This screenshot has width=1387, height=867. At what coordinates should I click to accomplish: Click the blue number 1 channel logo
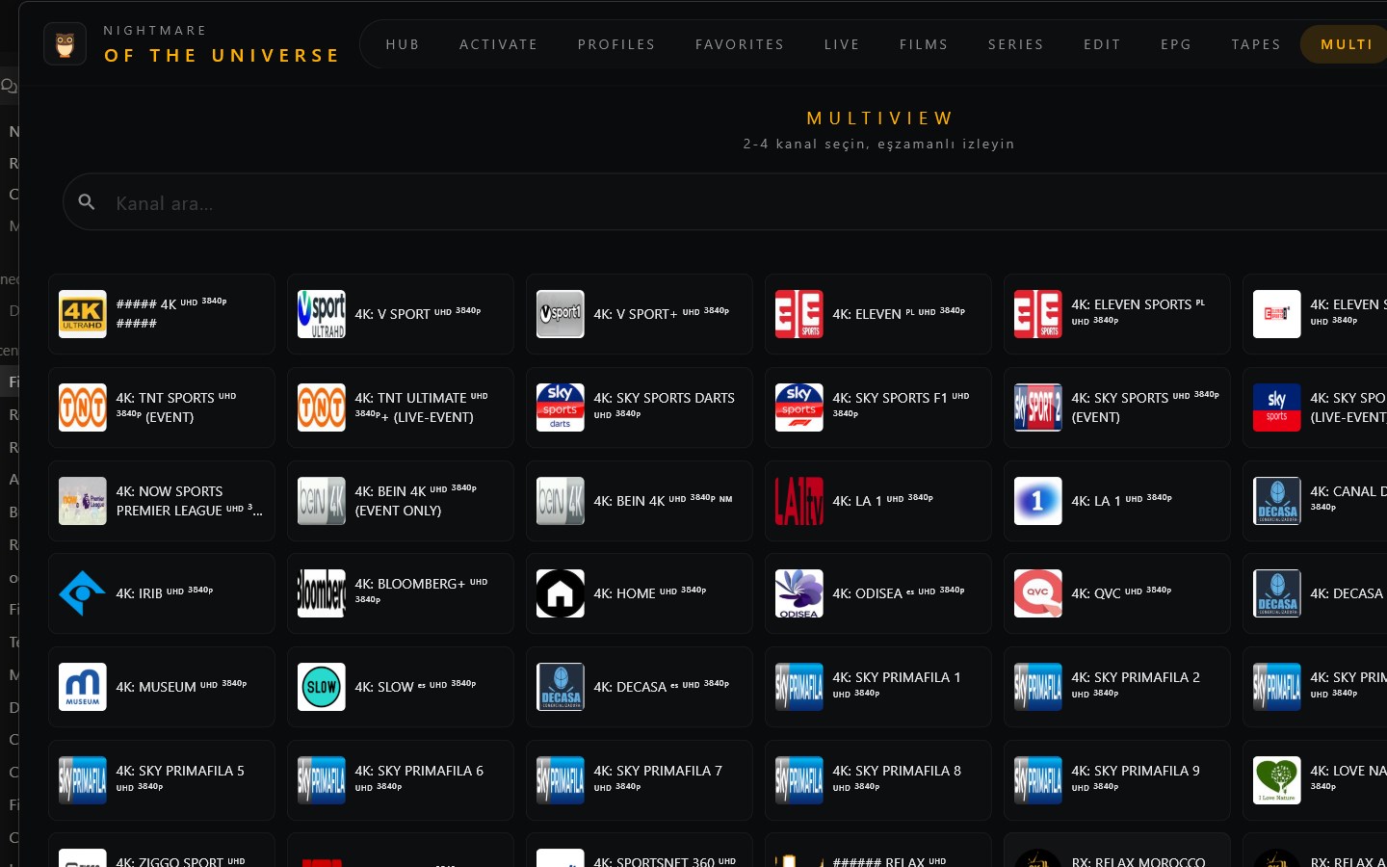1038,501
